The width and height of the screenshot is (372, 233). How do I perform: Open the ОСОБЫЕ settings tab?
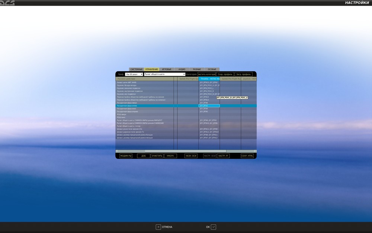coord(212,69)
